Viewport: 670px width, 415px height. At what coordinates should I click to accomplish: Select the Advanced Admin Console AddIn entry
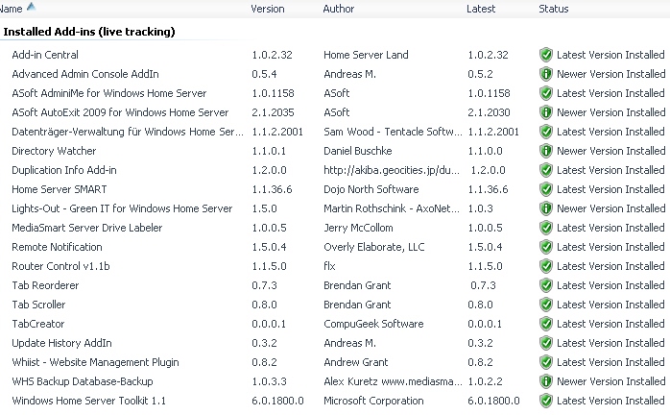click(x=85, y=74)
